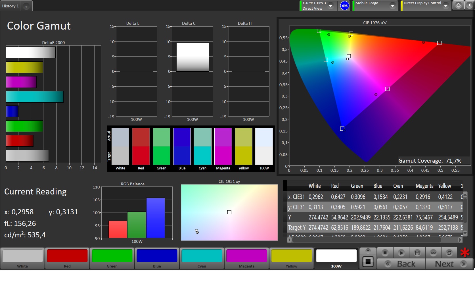The image size is (475, 286).
Task: Start continuous reading with infinity icon
Action: point(433,252)
